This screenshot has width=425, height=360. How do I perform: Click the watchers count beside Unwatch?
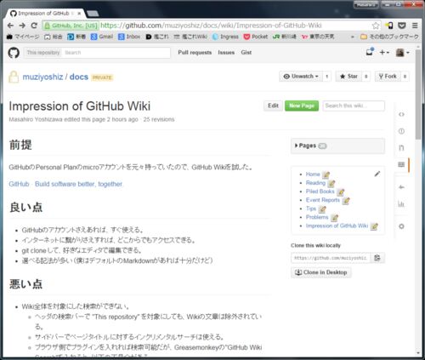coord(327,77)
